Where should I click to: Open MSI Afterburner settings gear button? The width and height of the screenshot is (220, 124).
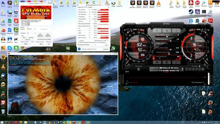[x=157, y=62]
